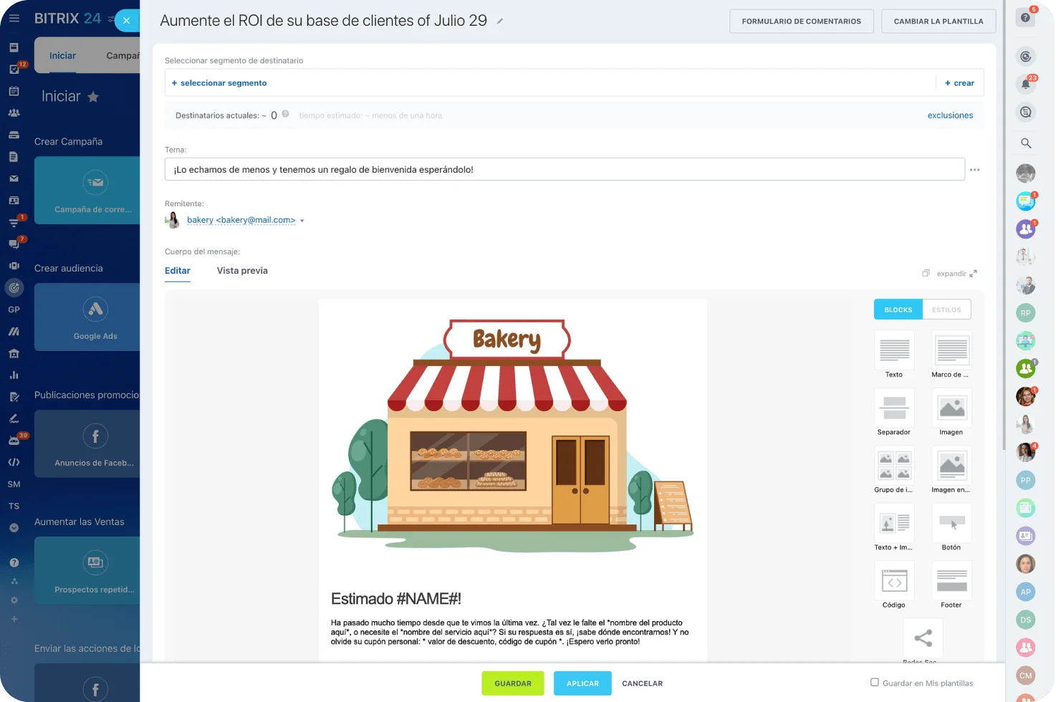Screen dimensions: 1056x702
Task: Open the help question-mark panel
Action: tap(1025, 18)
